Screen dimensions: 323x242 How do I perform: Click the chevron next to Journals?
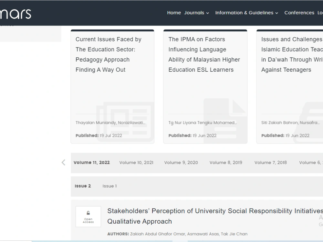207,13
